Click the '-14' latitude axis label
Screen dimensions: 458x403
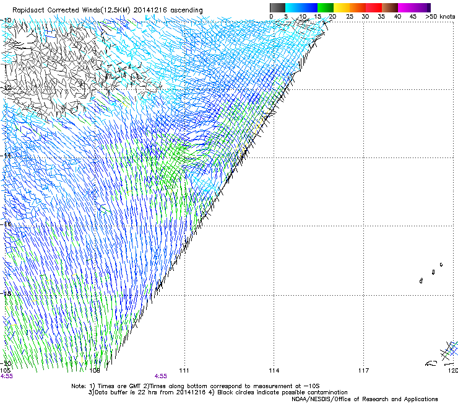coord(7,156)
